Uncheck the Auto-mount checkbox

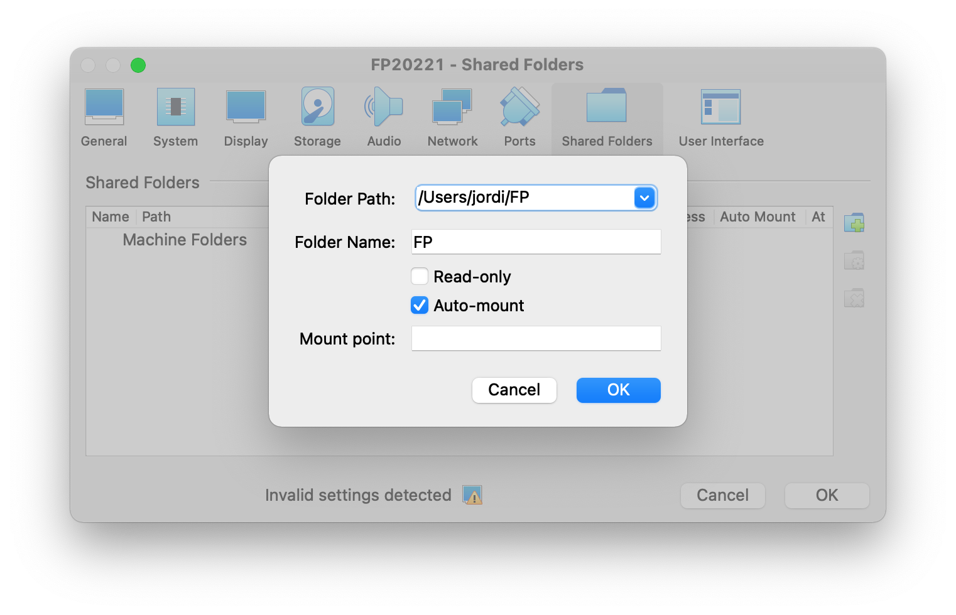420,306
